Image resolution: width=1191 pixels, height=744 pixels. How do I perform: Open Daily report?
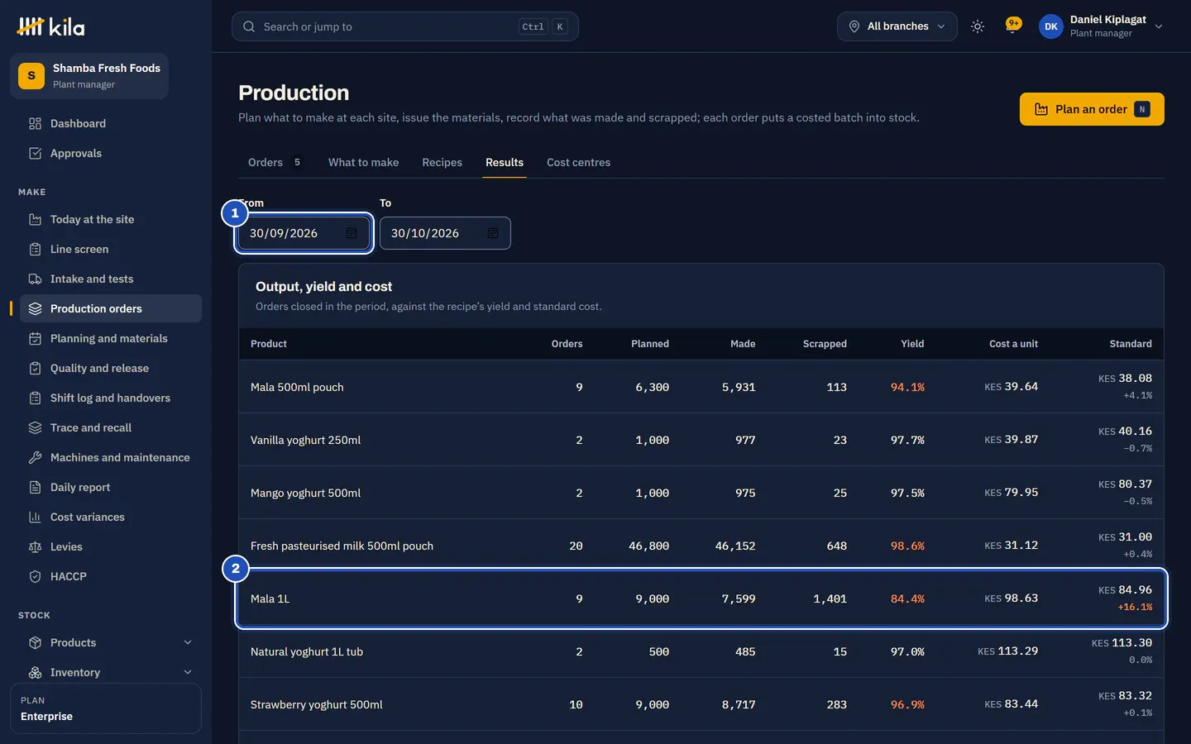coord(111,487)
